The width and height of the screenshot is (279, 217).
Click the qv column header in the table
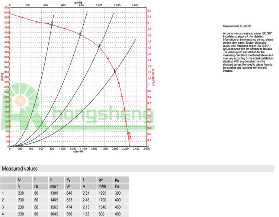[100, 179]
